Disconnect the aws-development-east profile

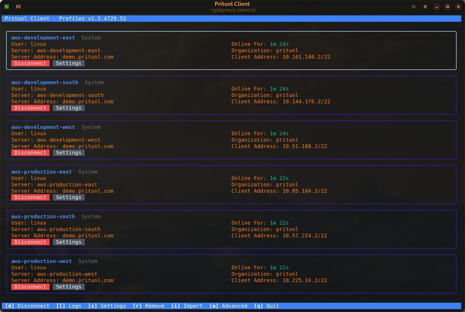tap(30, 63)
